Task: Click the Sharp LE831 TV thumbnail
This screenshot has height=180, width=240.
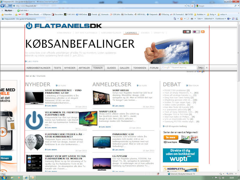Action: click(x=88, y=118)
